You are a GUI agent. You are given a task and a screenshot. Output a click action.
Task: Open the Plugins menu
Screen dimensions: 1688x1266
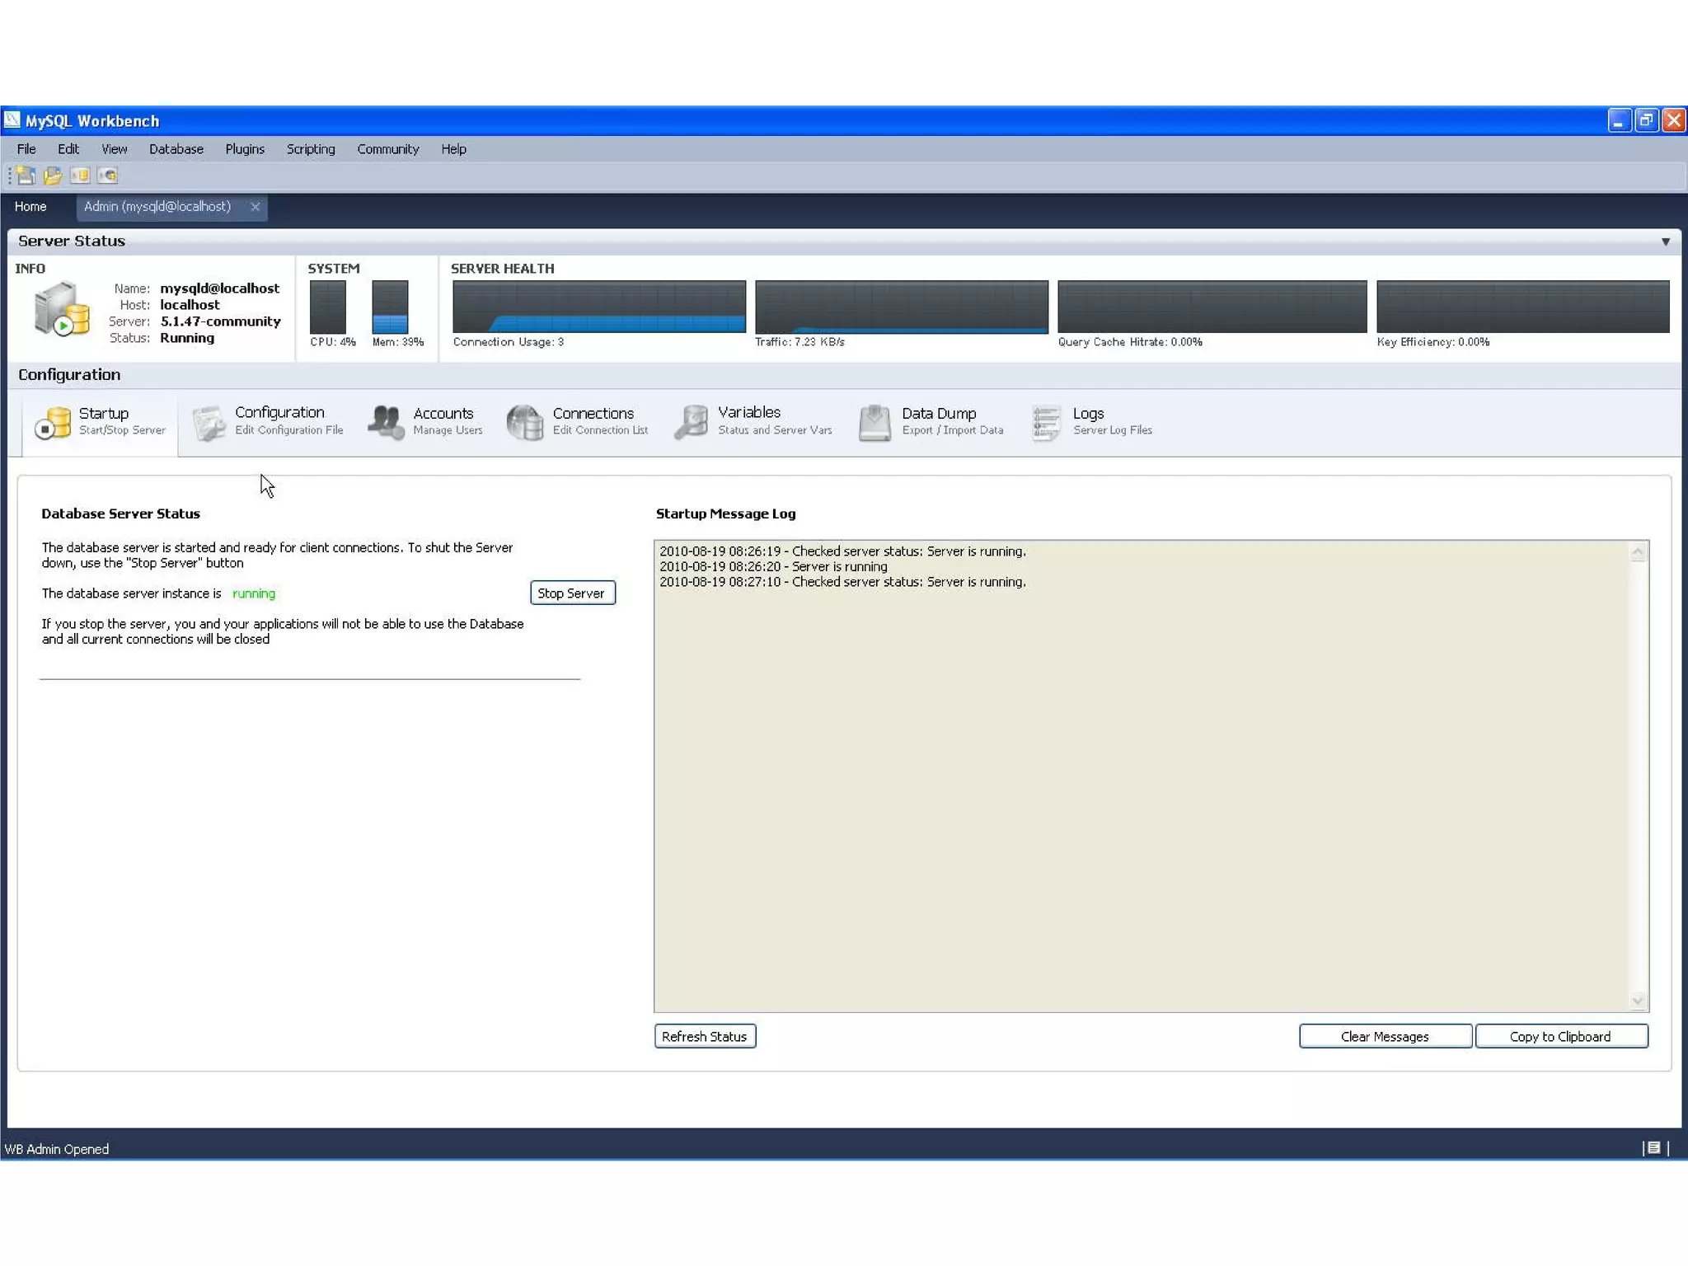tap(245, 149)
